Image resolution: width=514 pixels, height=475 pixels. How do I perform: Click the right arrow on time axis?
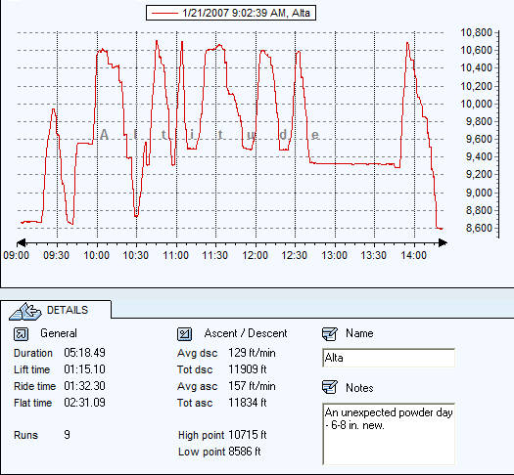point(443,242)
